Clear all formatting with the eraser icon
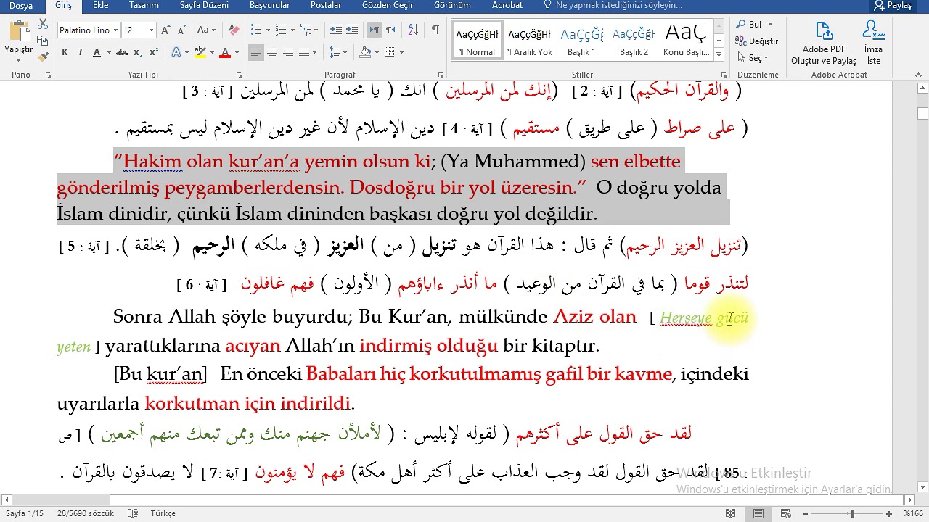Image resolution: width=929 pixels, height=522 pixels. click(234, 30)
